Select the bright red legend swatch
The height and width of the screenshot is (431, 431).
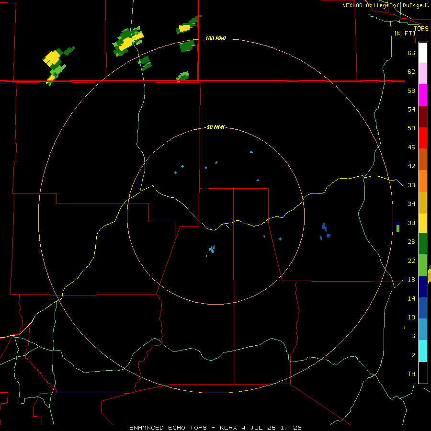[x=423, y=138]
